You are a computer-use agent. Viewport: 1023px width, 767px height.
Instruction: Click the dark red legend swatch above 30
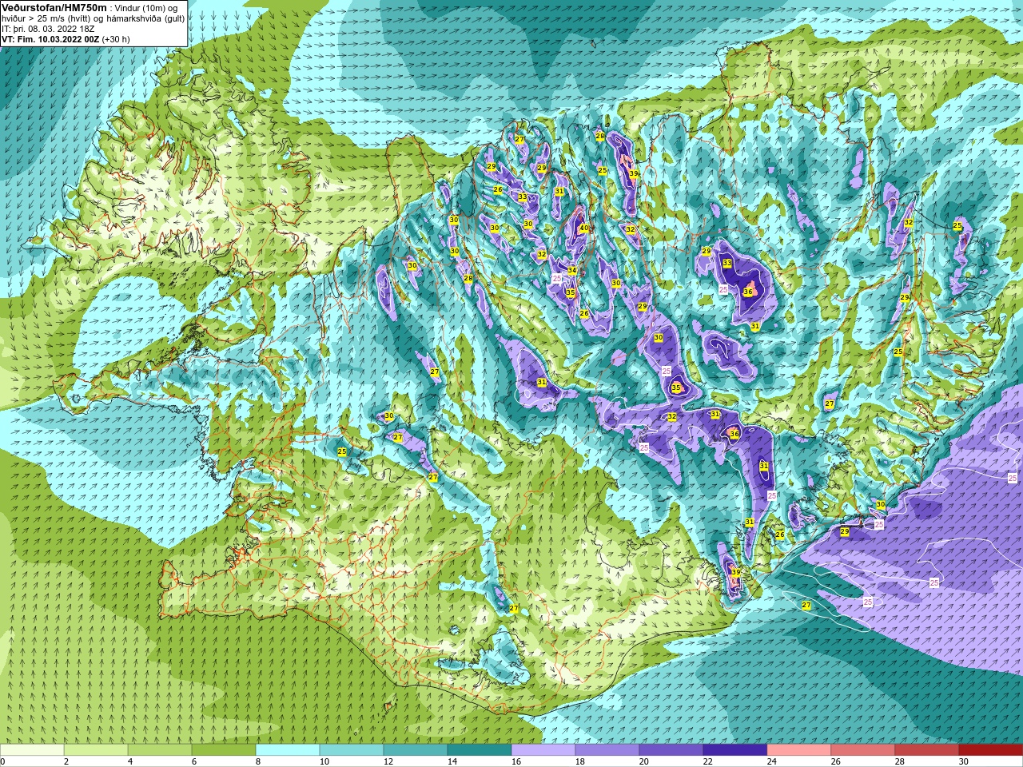(991, 750)
